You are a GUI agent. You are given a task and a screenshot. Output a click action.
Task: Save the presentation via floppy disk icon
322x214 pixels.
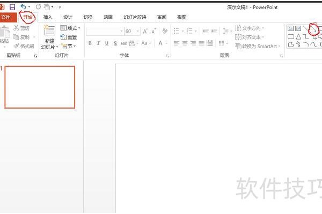[12, 7]
